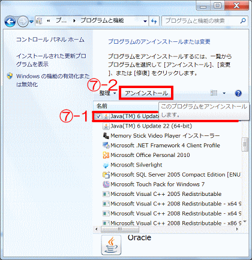Viewport: 252px width, 260px height.
Task: Click the Visual C++ 2005 entry icon
Action: pyautogui.click(x=106, y=194)
